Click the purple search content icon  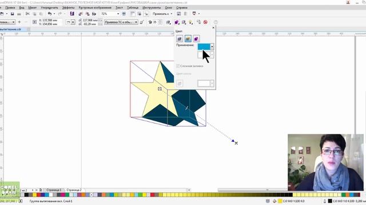72,14
